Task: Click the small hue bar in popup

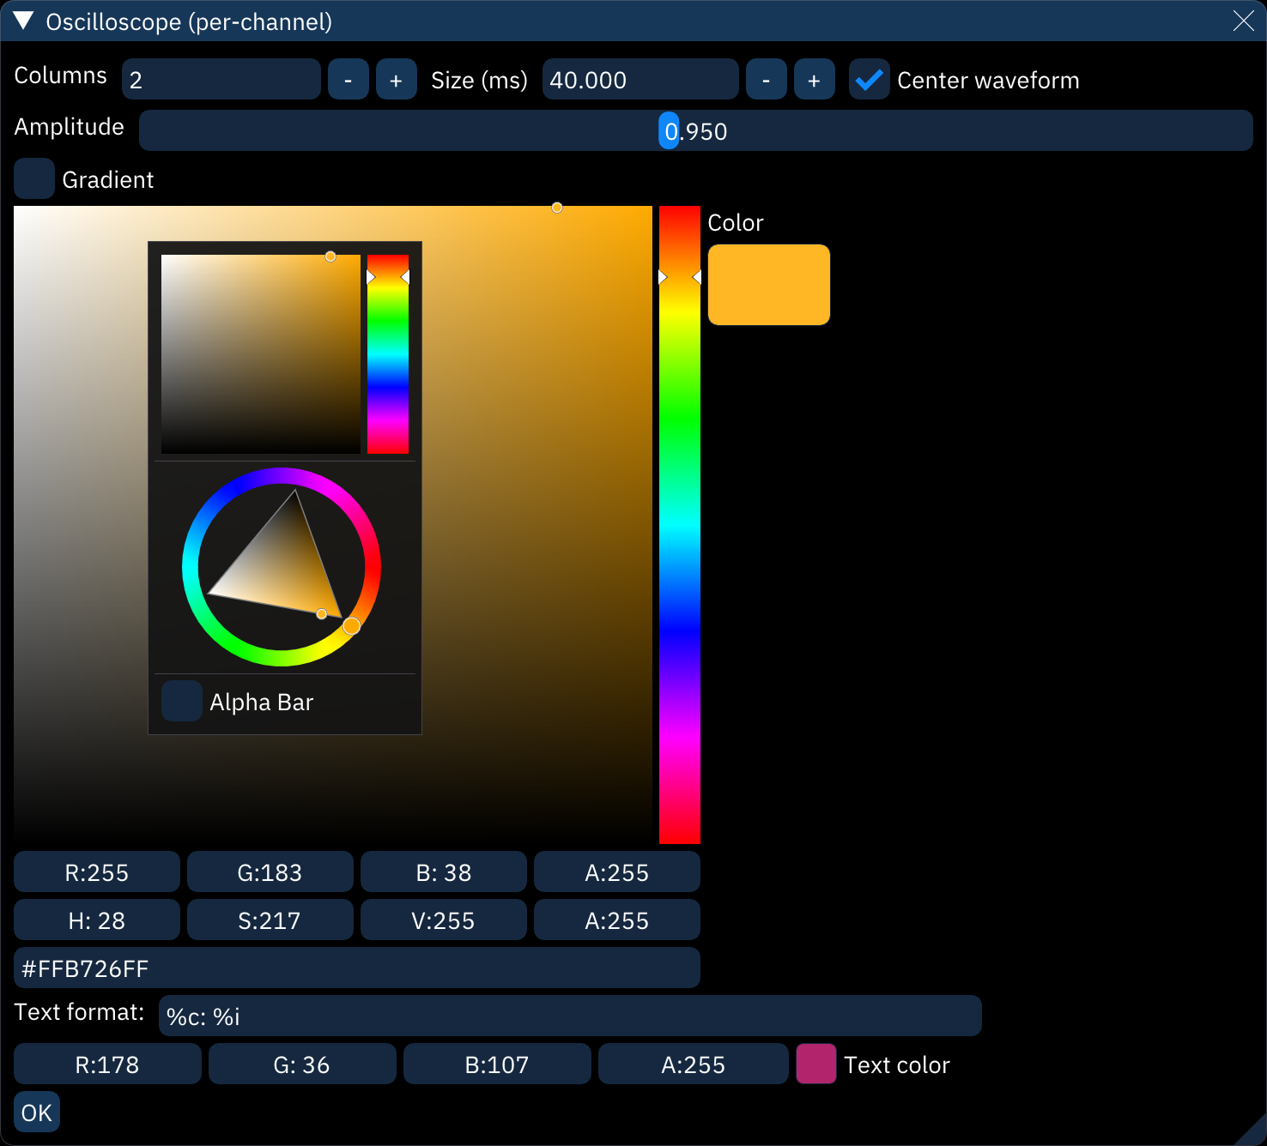Action: click(388, 354)
